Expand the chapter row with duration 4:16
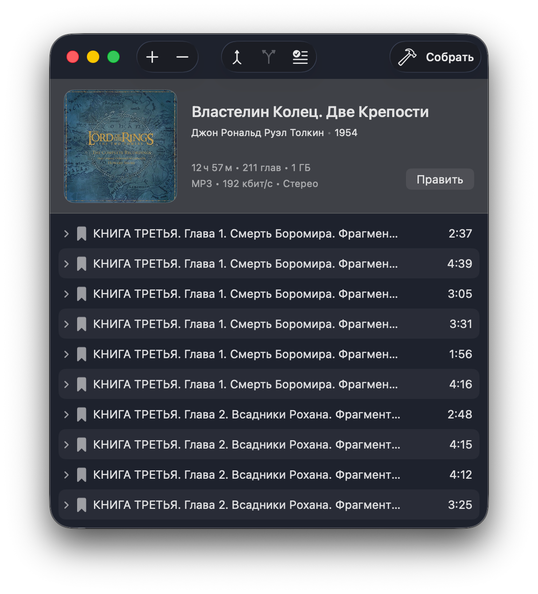The width and height of the screenshot is (538, 594). 66,384
